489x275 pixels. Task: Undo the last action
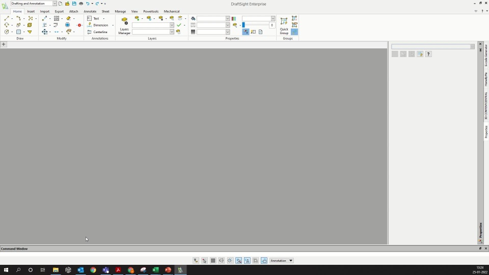(x=88, y=4)
